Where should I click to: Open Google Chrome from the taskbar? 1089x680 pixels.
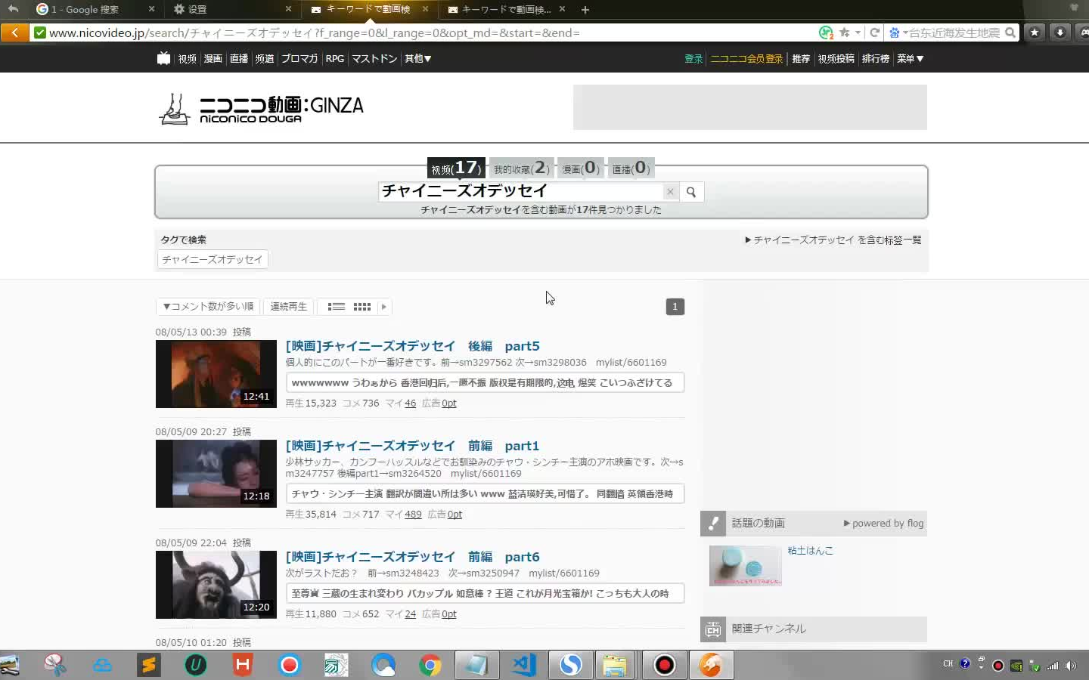coord(430,665)
